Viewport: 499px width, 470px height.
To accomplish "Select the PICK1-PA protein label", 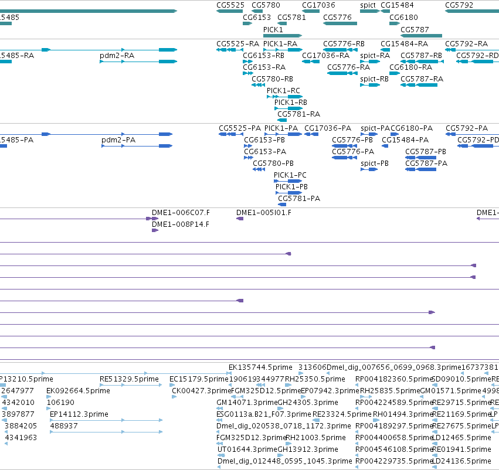I will pyautogui.click(x=281, y=128).
